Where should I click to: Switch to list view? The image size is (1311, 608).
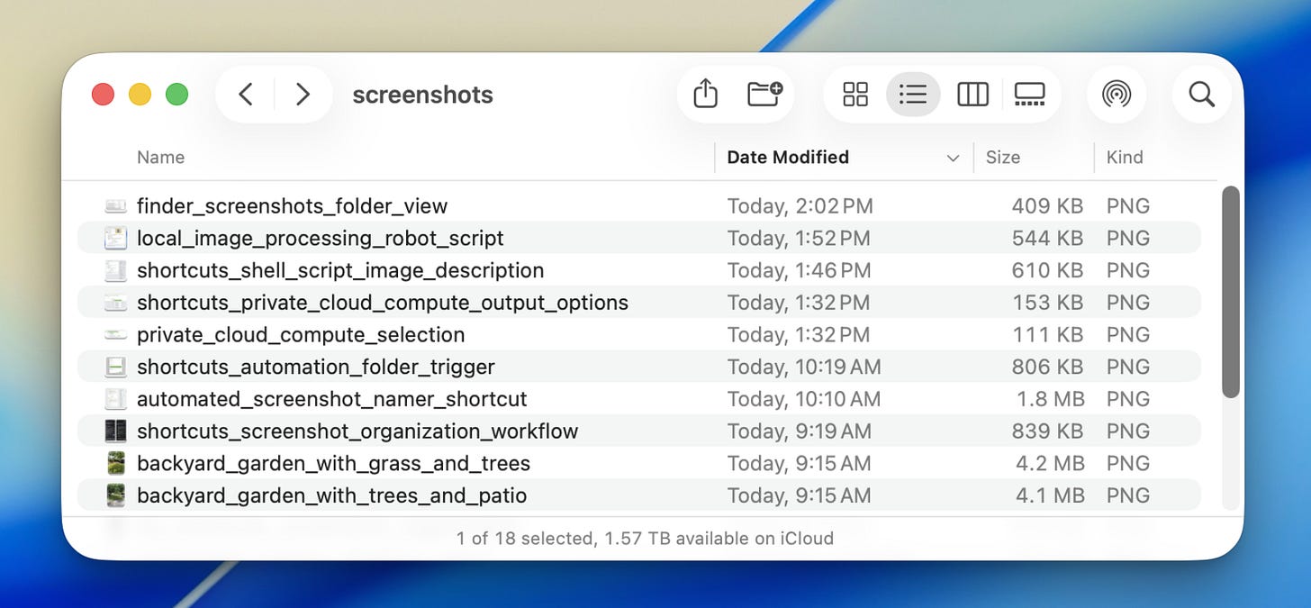click(913, 95)
